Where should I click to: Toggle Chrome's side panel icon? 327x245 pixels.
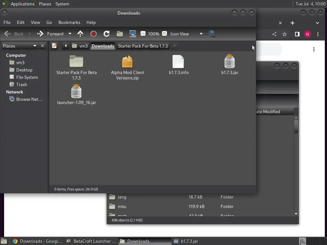297,34
